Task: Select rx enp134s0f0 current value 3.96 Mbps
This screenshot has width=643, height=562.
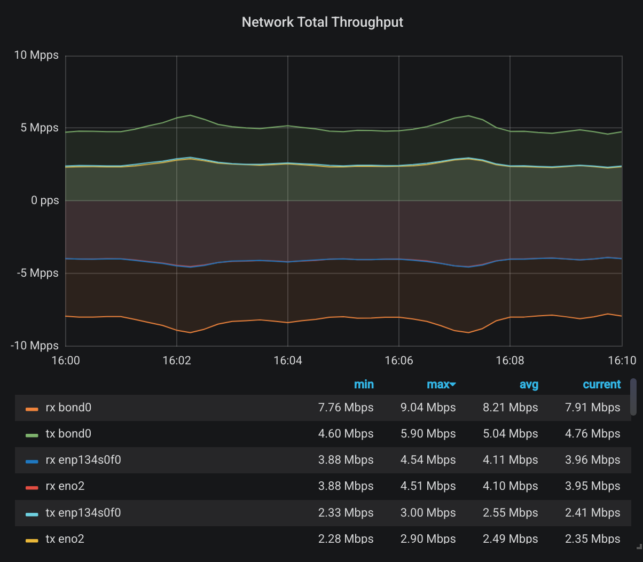Action: (x=593, y=460)
